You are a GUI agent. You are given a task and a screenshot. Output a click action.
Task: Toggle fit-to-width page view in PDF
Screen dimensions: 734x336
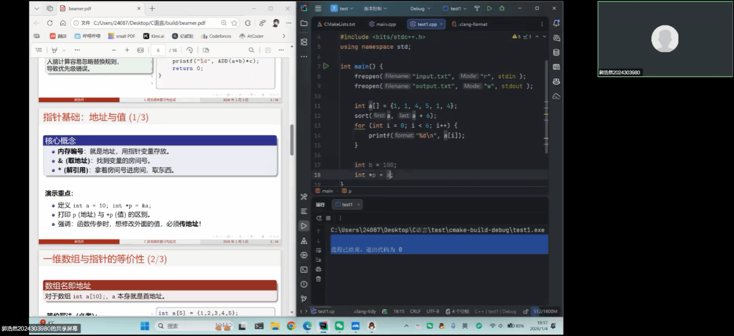(140, 50)
